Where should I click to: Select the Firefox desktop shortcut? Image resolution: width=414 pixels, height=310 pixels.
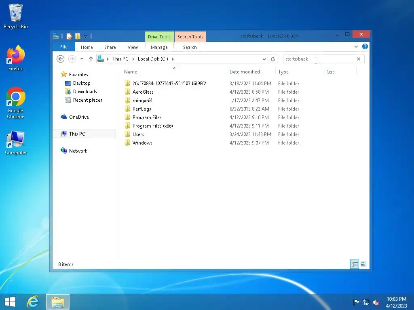pyautogui.click(x=16, y=58)
